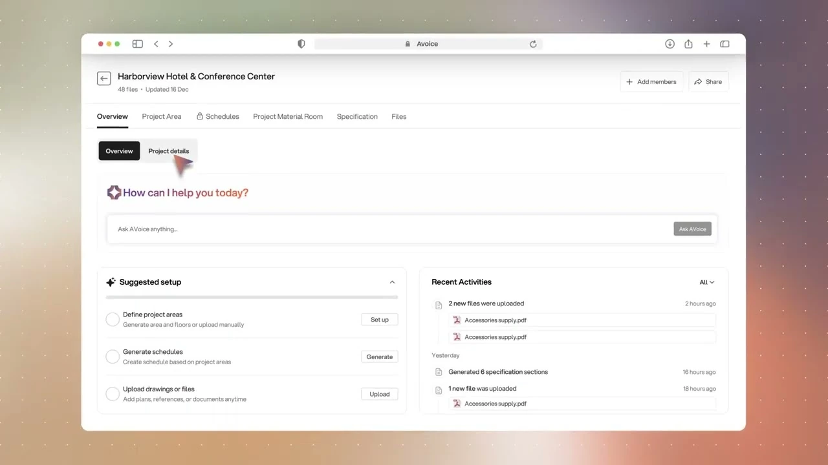Image resolution: width=828 pixels, height=465 pixels.
Task: Mark Define project areas step complete
Action: (113, 320)
